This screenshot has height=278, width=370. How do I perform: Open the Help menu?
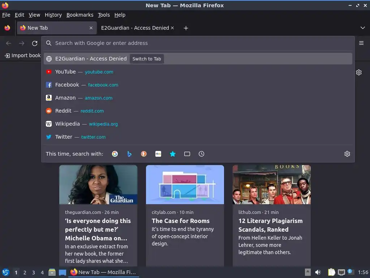tap(120, 15)
